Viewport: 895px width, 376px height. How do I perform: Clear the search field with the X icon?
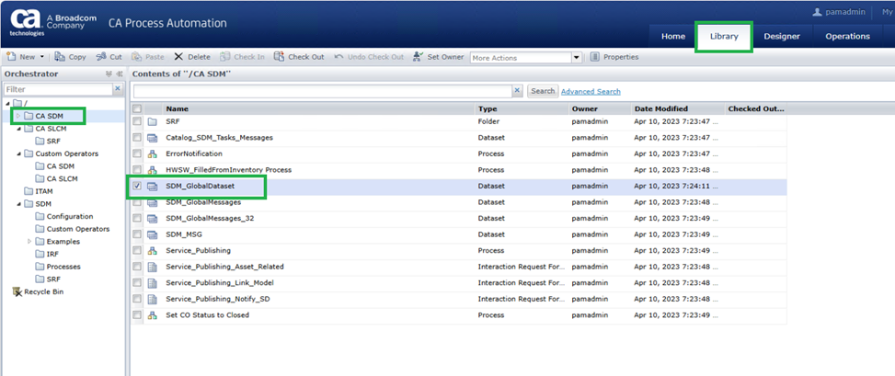(517, 91)
